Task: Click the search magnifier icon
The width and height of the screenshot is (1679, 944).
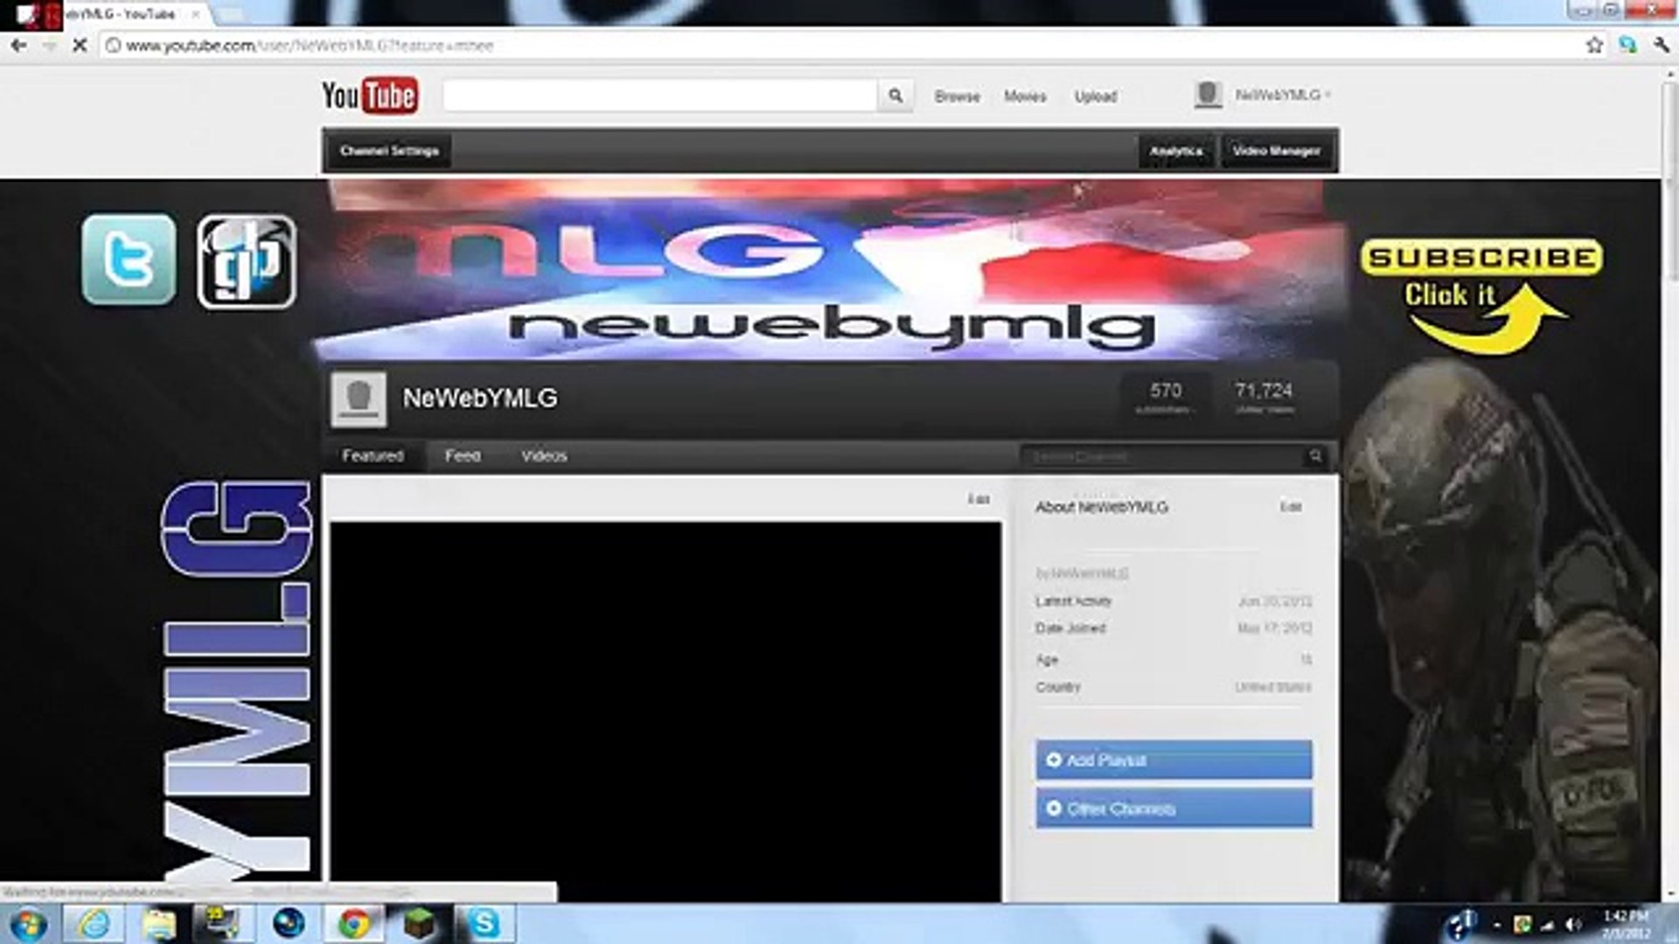Action: [x=895, y=96]
